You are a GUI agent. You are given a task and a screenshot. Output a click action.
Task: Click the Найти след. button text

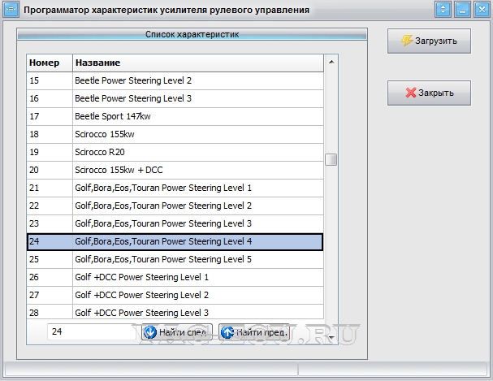[183, 332]
